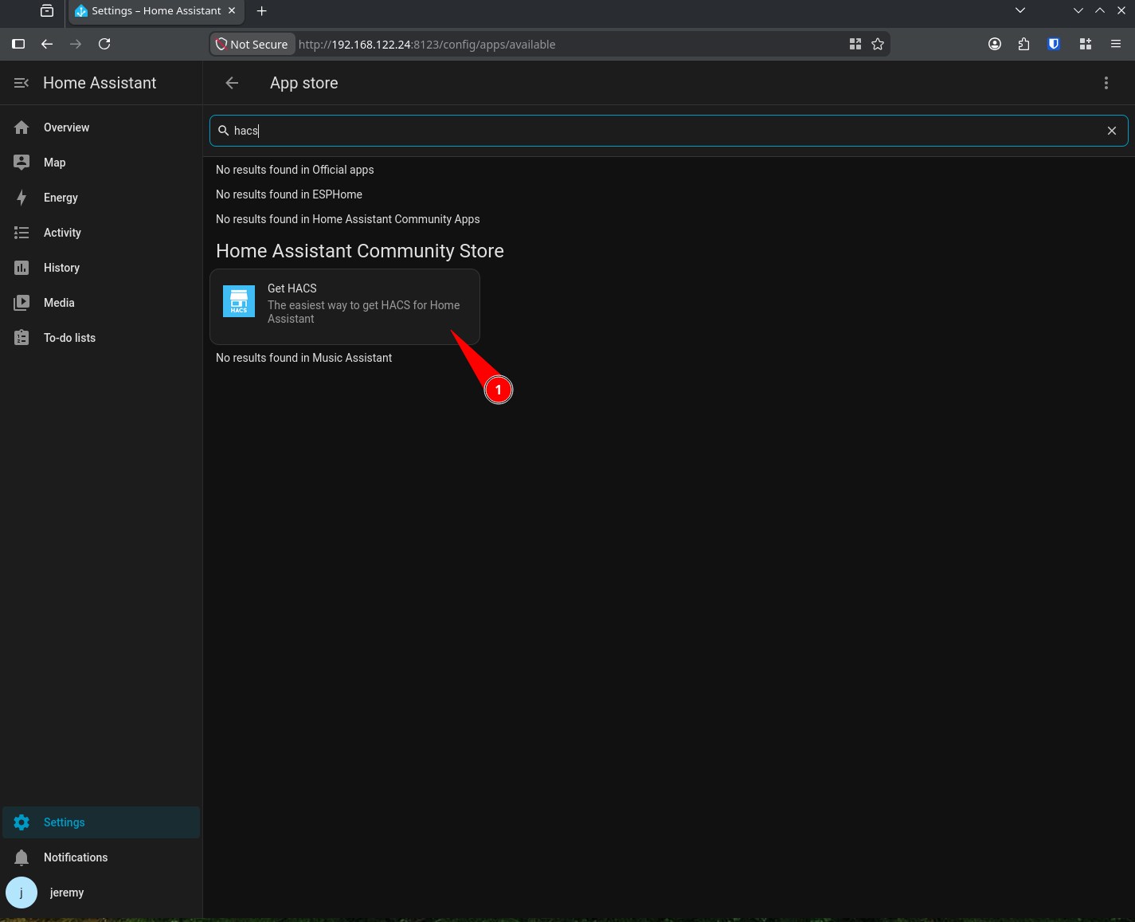Screen dimensions: 1135x922
Task: Open the Settings menu item
Action: [x=101, y=822]
